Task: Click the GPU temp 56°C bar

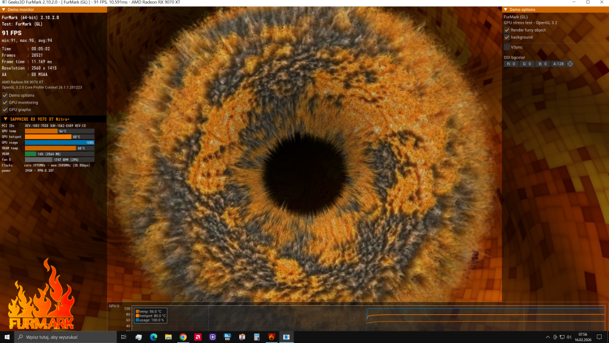Action: [x=60, y=131]
